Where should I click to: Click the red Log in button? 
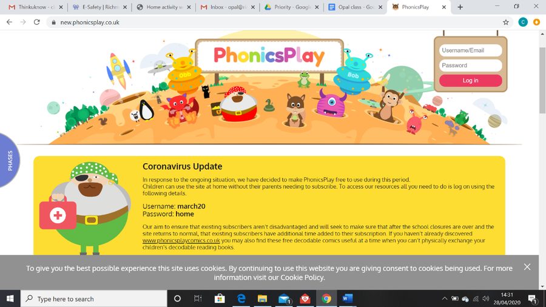coord(470,81)
